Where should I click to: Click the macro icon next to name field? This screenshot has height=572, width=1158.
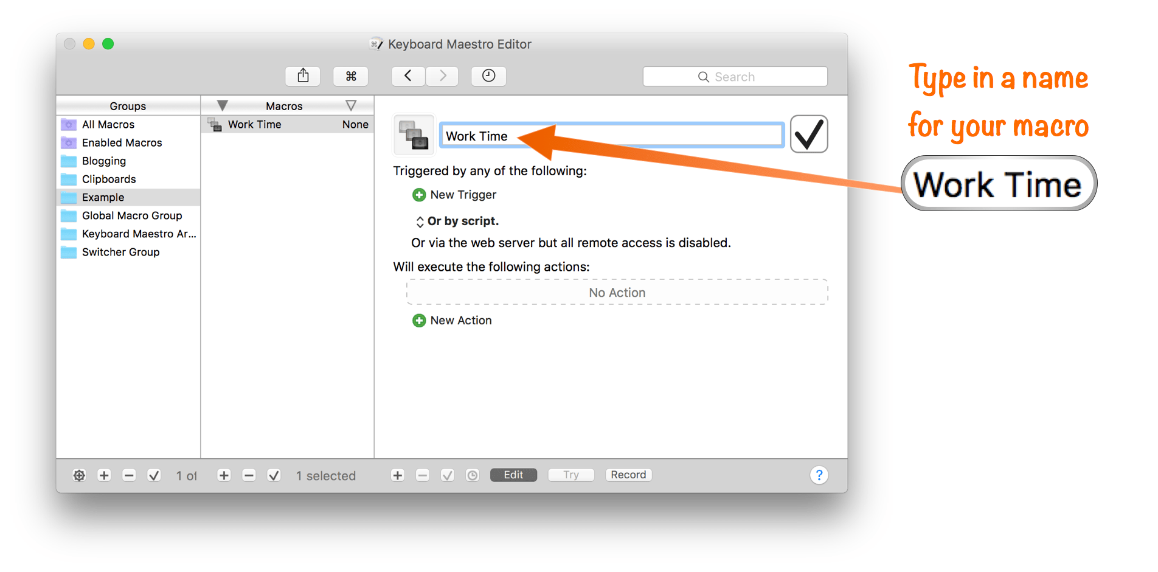point(414,135)
